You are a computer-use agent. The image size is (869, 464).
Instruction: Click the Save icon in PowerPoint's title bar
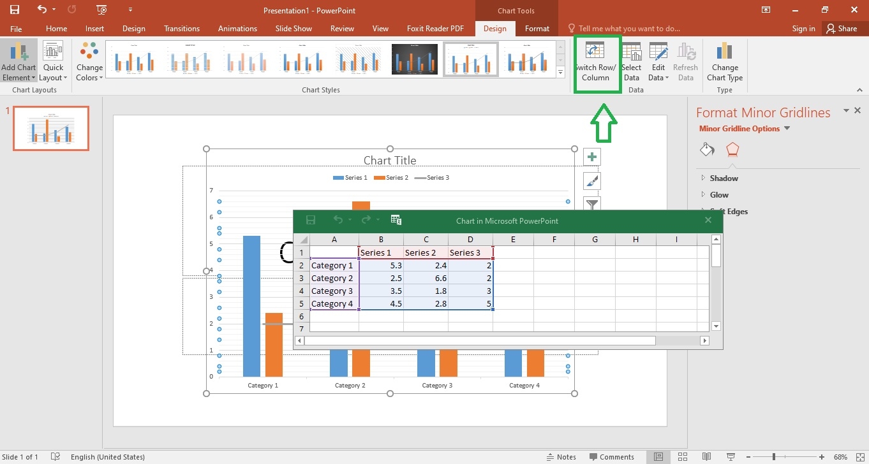[x=15, y=10]
